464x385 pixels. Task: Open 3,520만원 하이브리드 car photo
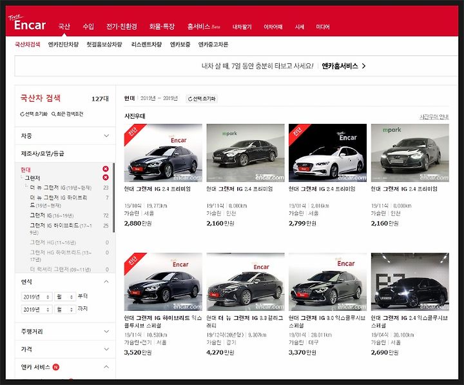pos(163,282)
